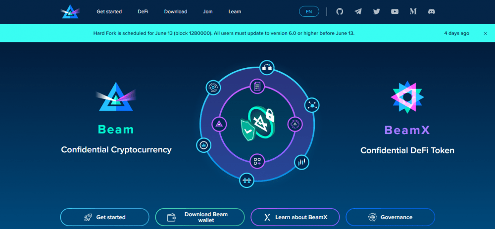This screenshot has width=495, height=229.
Task: Open the YouTube icon link
Action: [x=395, y=12]
